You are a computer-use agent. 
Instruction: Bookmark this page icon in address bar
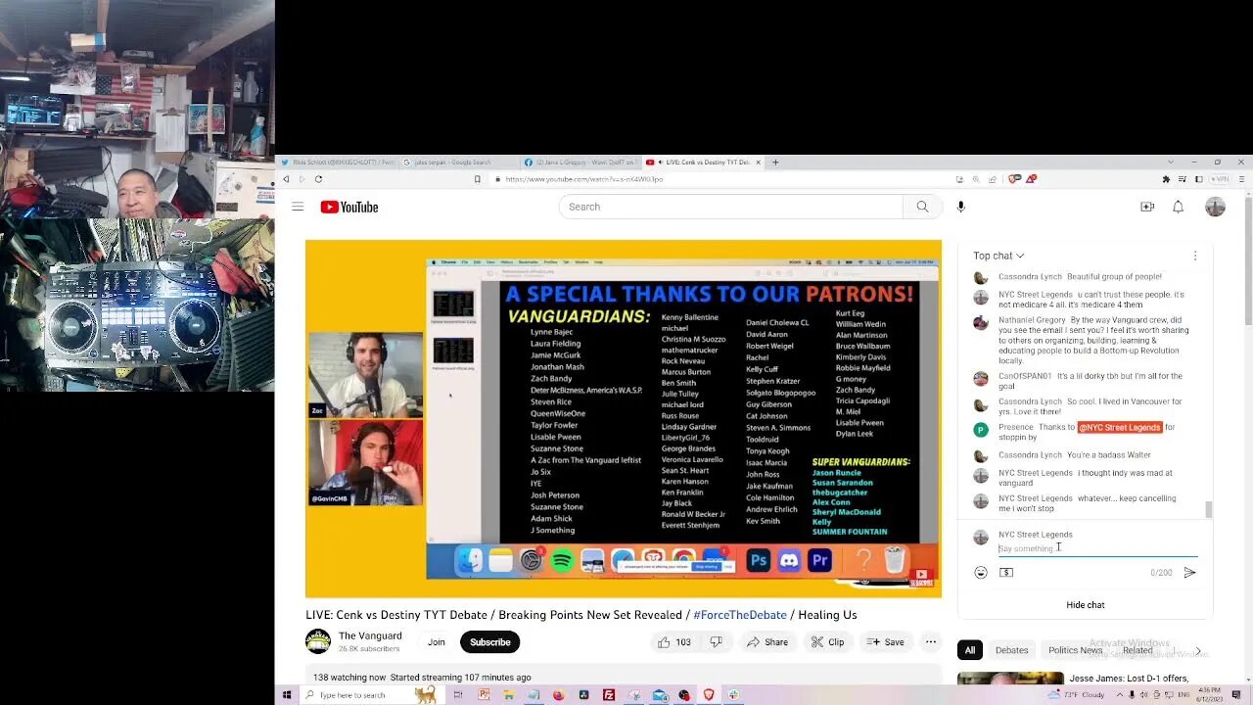(478, 179)
